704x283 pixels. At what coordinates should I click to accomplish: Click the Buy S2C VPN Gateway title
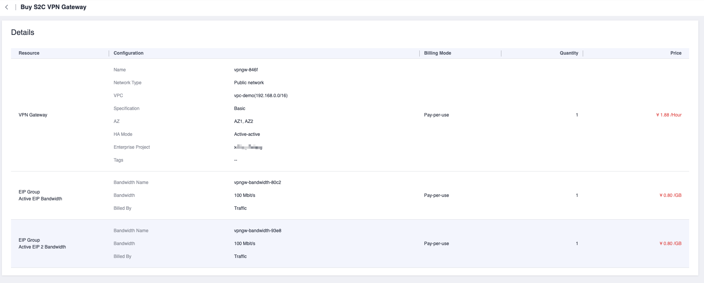[53, 7]
